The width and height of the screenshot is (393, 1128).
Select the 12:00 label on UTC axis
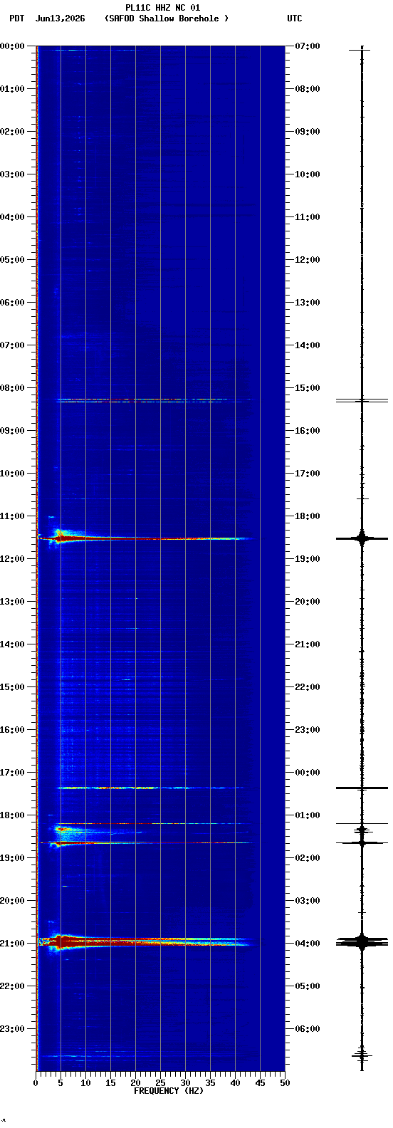307,260
